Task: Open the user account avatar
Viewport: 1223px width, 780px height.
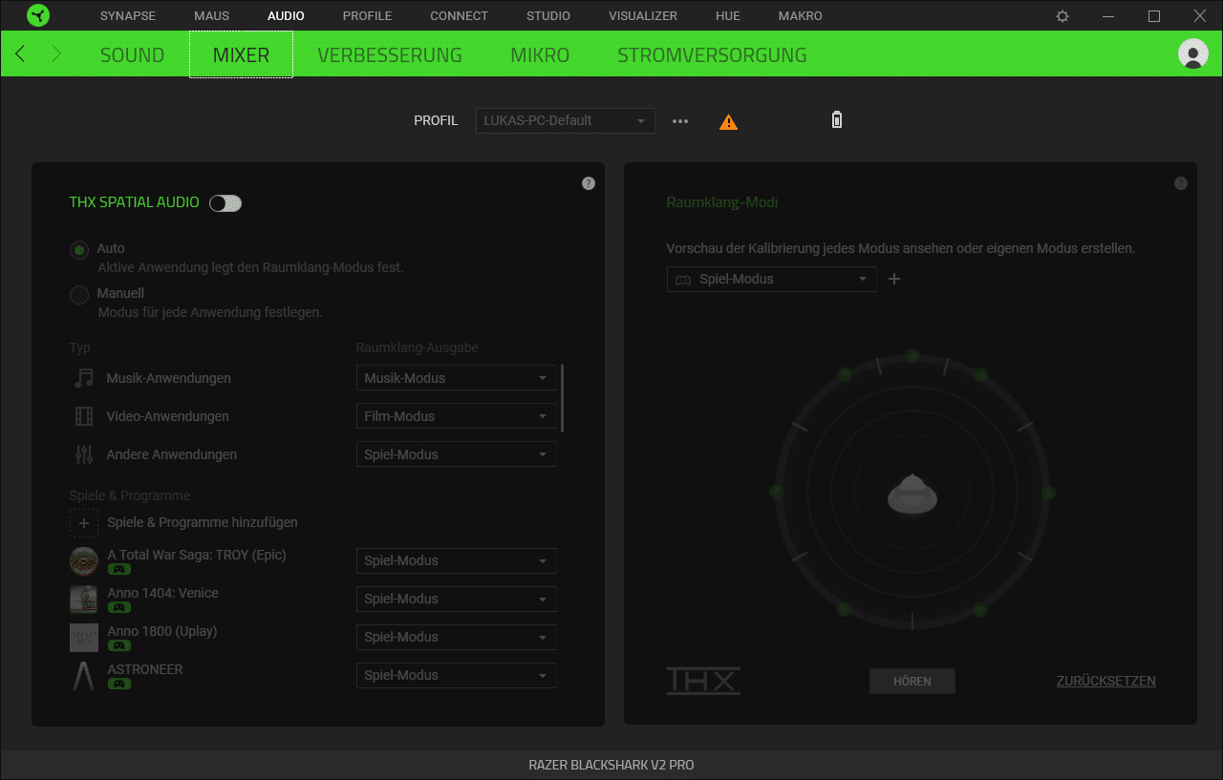Action: (x=1192, y=54)
